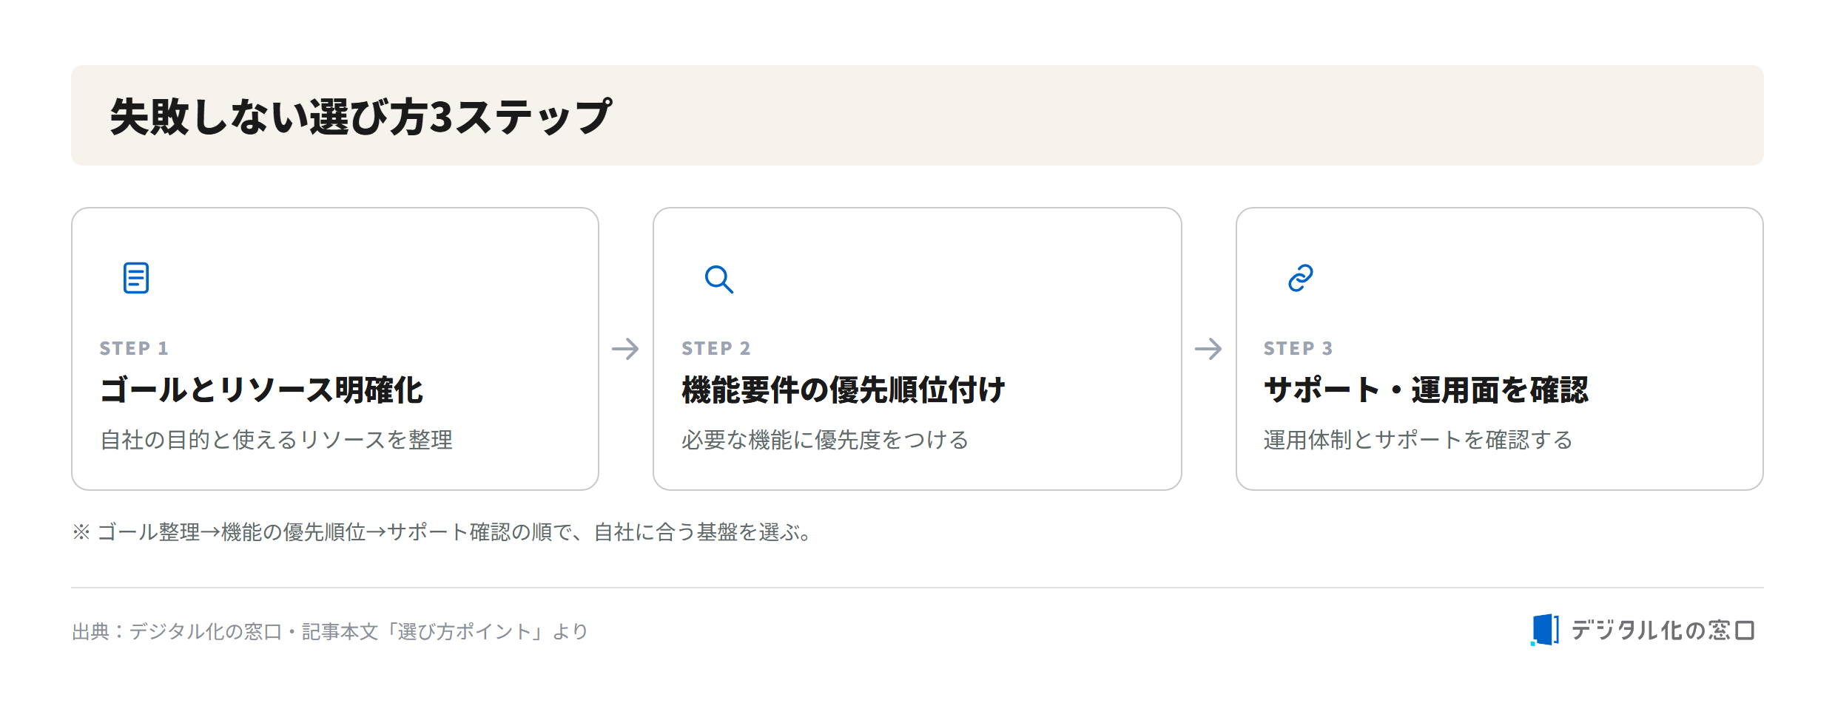Click the blue デジタル化の窓口 logo icon
Screen dimensions: 1835x717
click(x=1545, y=630)
